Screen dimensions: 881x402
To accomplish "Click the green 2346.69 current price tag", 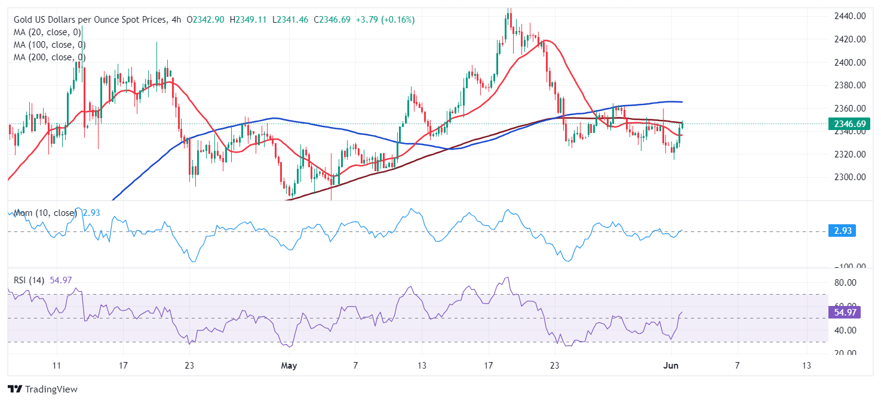I will tap(848, 124).
